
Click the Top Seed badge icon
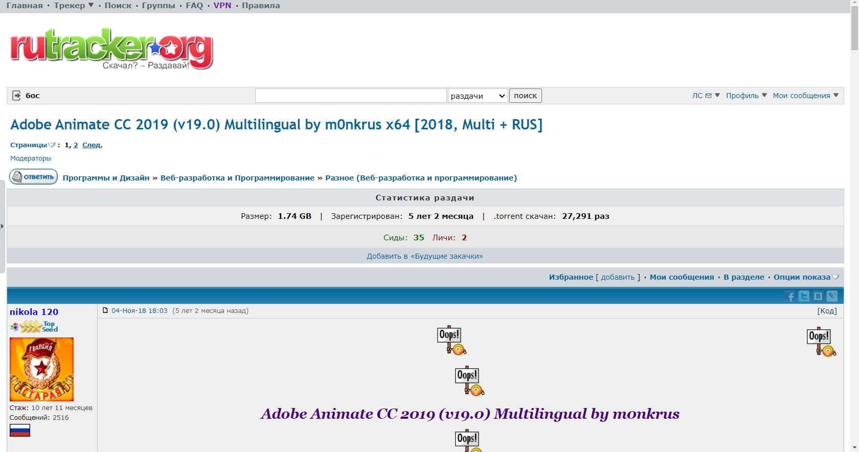[x=34, y=326]
